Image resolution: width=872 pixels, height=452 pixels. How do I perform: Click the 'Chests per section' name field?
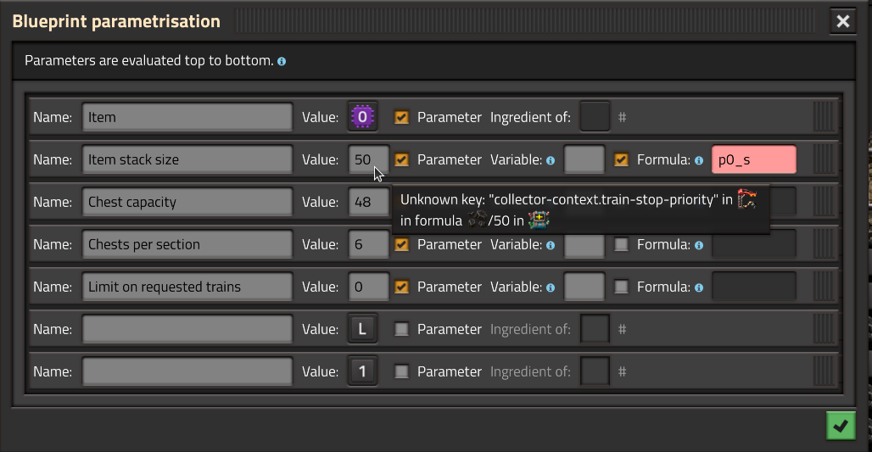pyautogui.click(x=187, y=244)
